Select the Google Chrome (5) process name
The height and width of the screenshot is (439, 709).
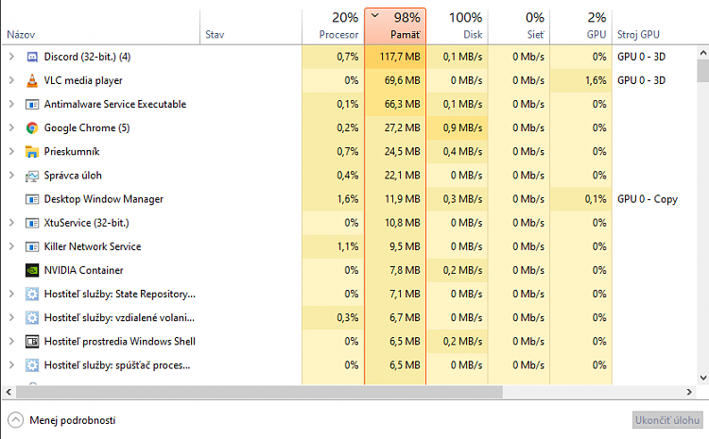[87, 127]
